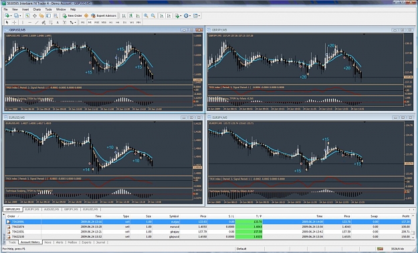Toggle the Navigator folder icon

(41, 16)
